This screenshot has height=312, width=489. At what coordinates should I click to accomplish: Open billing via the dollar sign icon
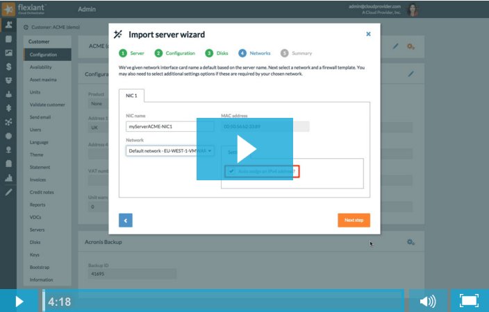(9, 67)
